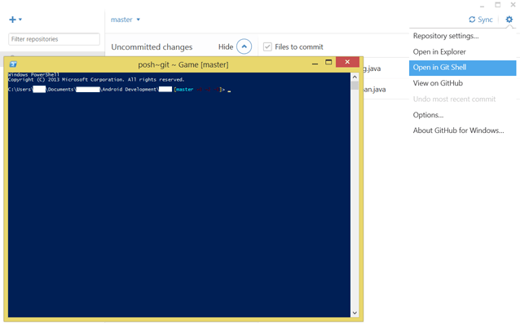Viewport: 520px width, 323px height.
Task: Click the Sync button
Action: point(481,20)
